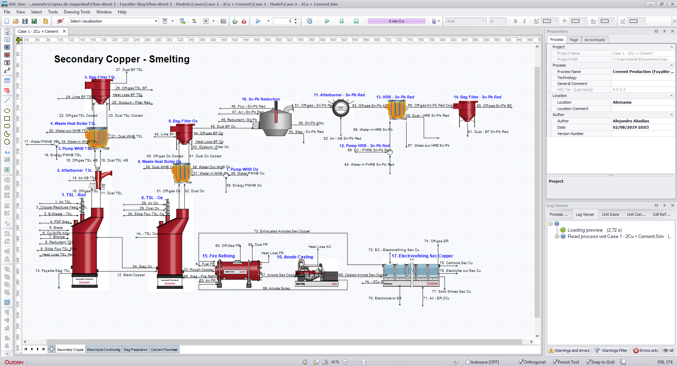Disable the Snap to Grid checkbox
This screenshot has height=366, width=677.
[588, 362]
